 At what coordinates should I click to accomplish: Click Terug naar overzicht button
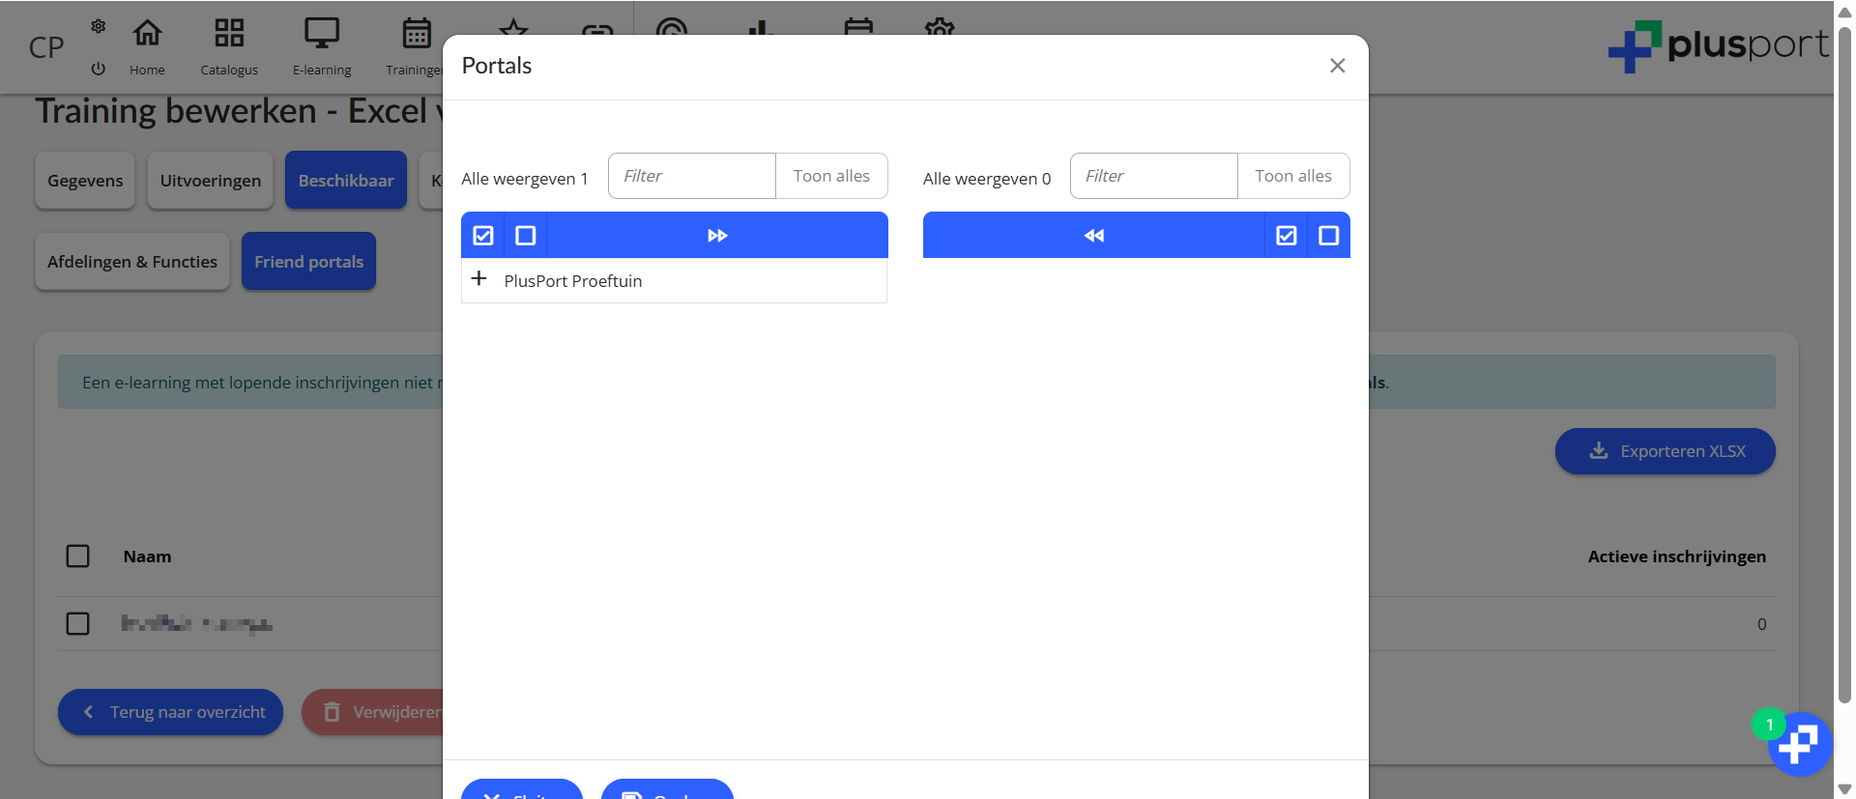pos(170,712)
